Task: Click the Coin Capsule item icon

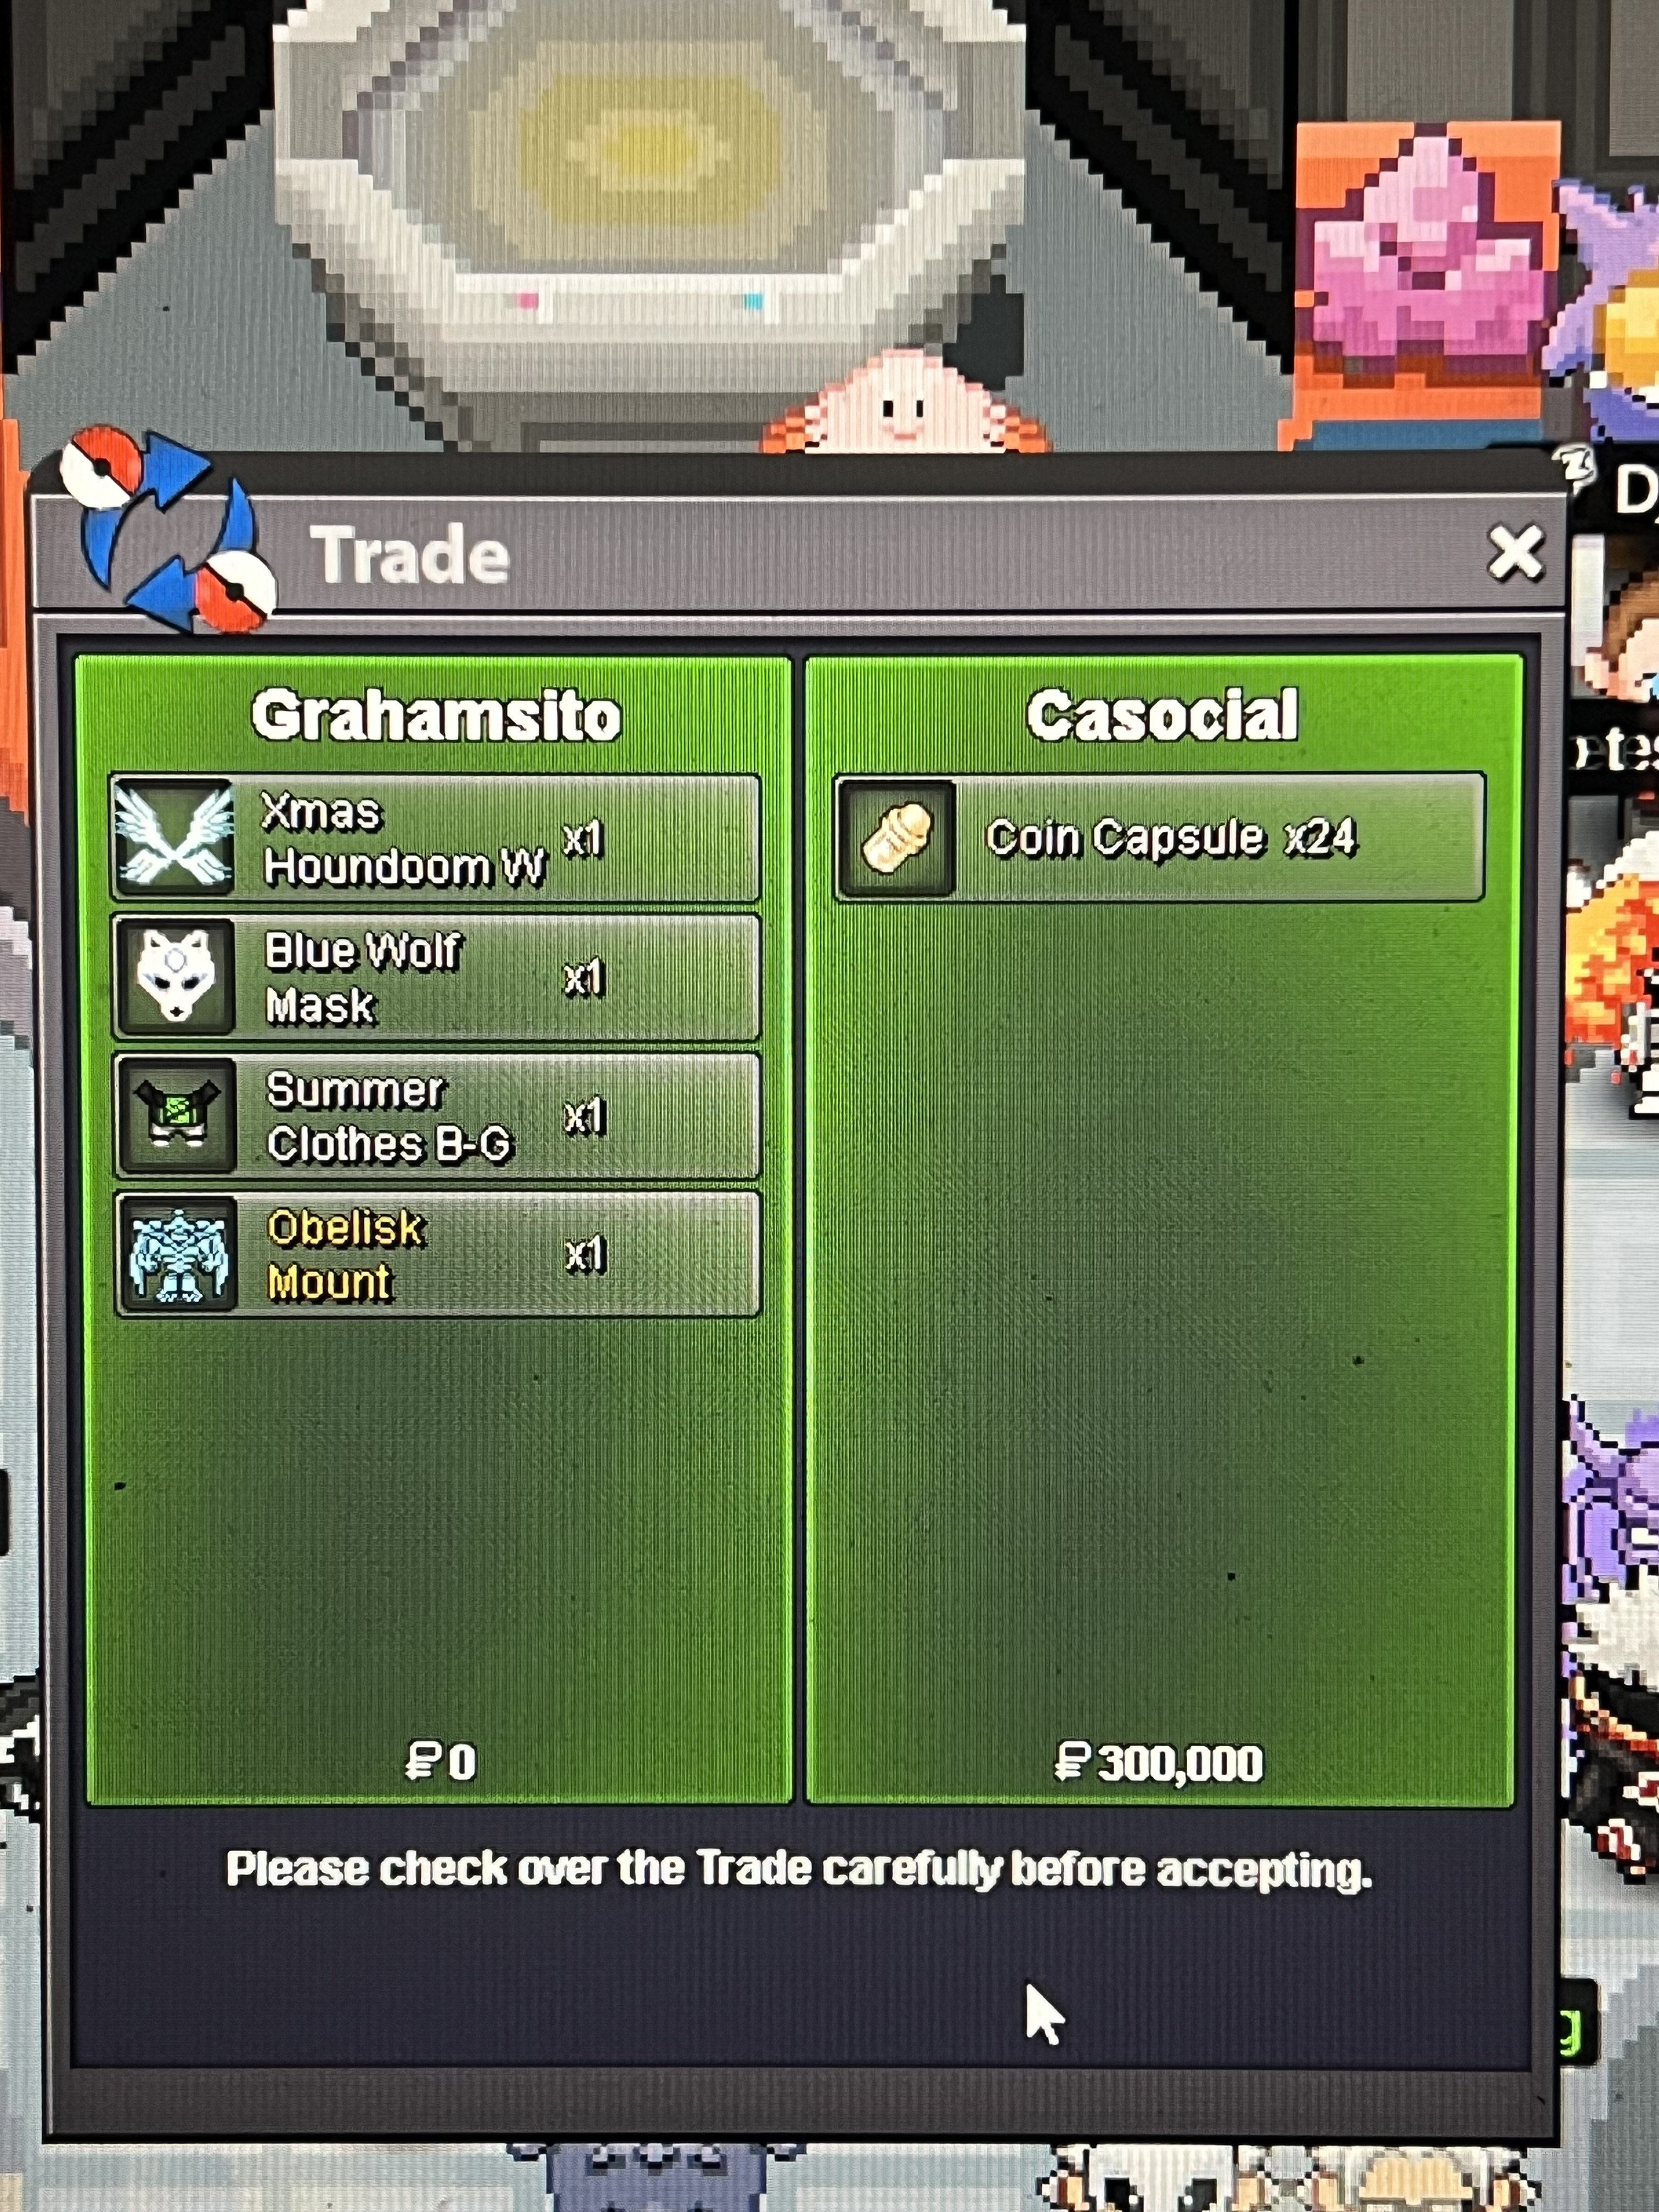Action: point(897,838)
